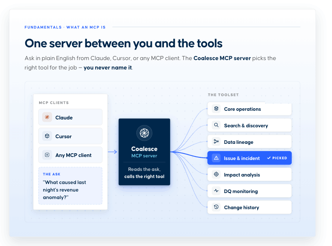
Task: Select the Any MCP client card
Action: tap(70, 155)
